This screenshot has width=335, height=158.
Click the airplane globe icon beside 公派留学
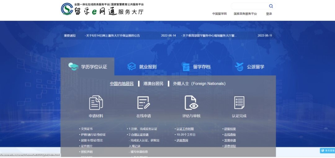239,67
